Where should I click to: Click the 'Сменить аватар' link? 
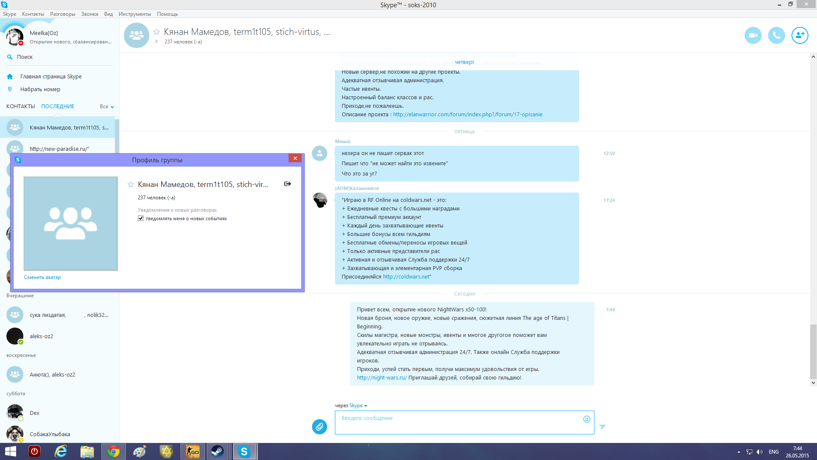click(x=42, y=277)
